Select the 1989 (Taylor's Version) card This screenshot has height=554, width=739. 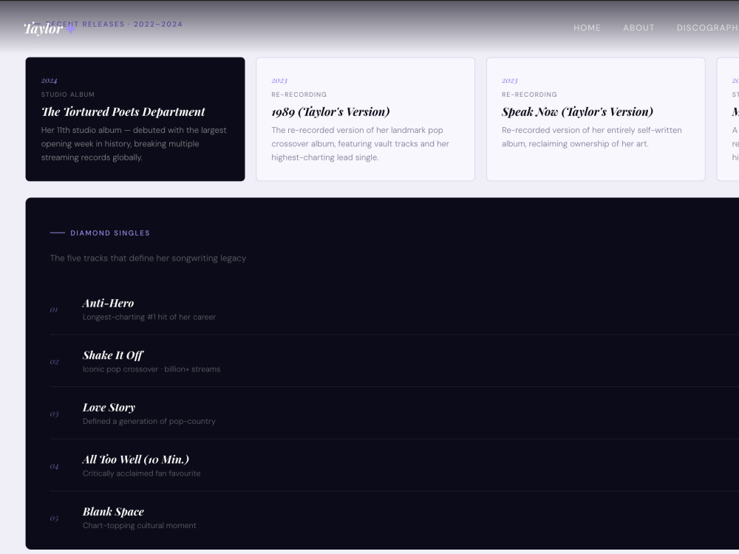365,119
